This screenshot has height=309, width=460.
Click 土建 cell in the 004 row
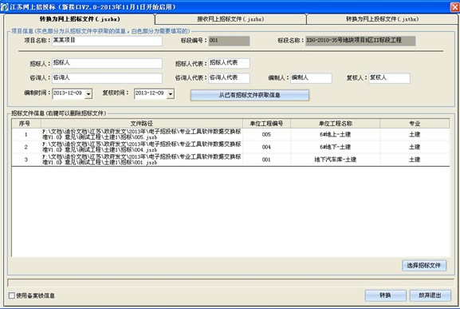[415, 147]
